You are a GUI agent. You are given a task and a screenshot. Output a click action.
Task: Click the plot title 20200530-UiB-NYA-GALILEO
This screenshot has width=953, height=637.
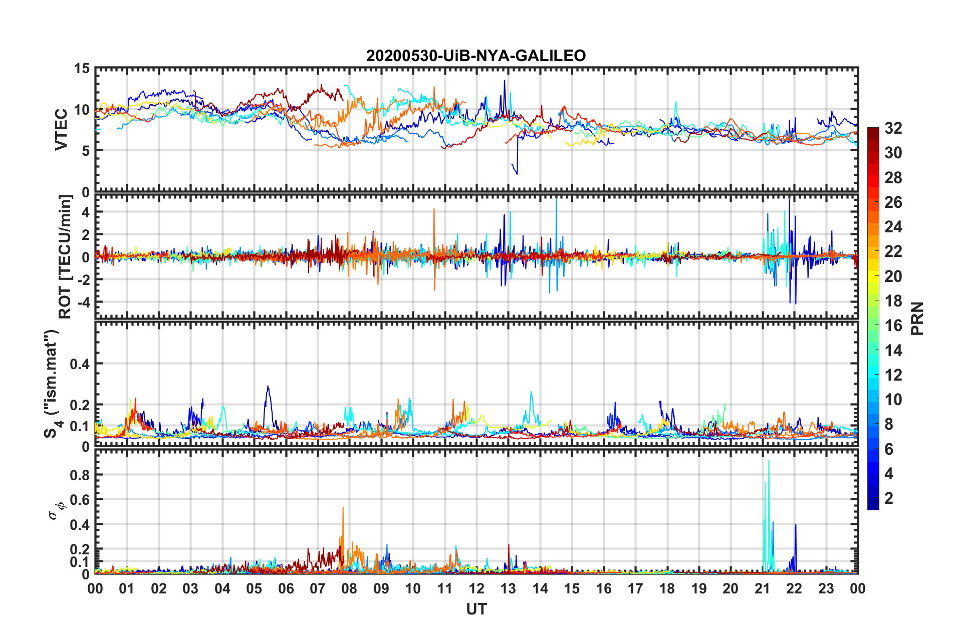[476, 56]
